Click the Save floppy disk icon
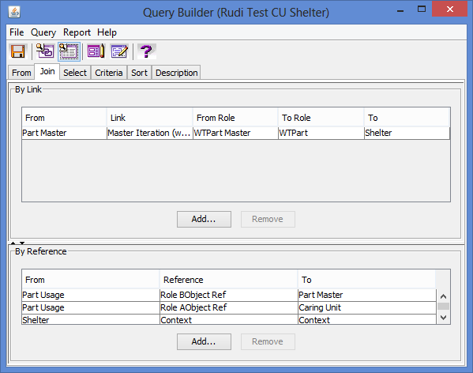The height and width of the screenshot is (373, 473). pyautogui.click(x=18, y=51)
